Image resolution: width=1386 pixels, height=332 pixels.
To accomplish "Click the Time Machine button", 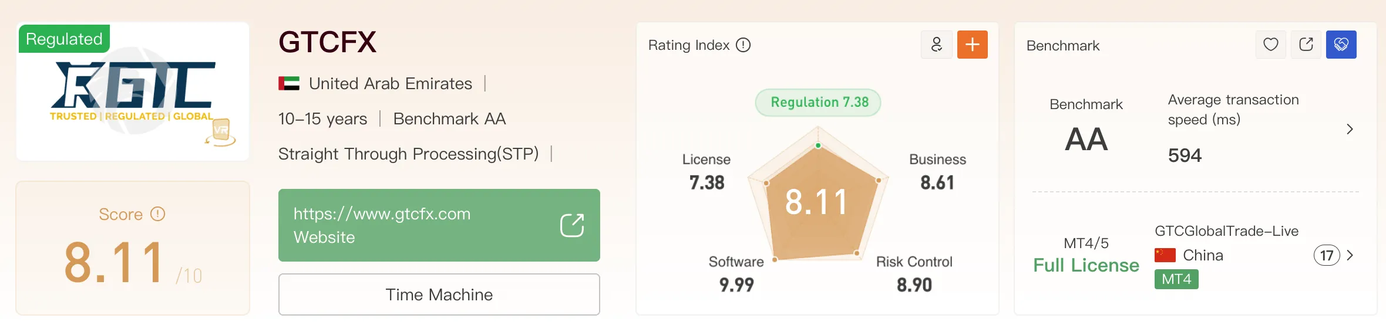I will (x=439, y=294).
